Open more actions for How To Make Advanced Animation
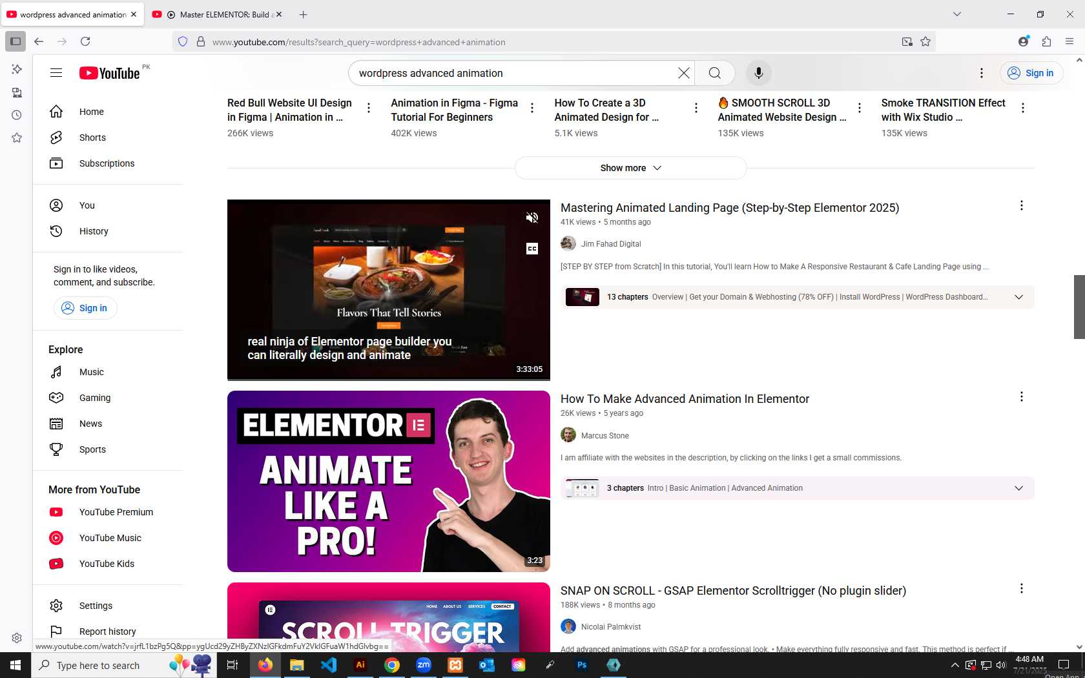Viewport: 1085px width, 678px height. [x=1022, y=396]
